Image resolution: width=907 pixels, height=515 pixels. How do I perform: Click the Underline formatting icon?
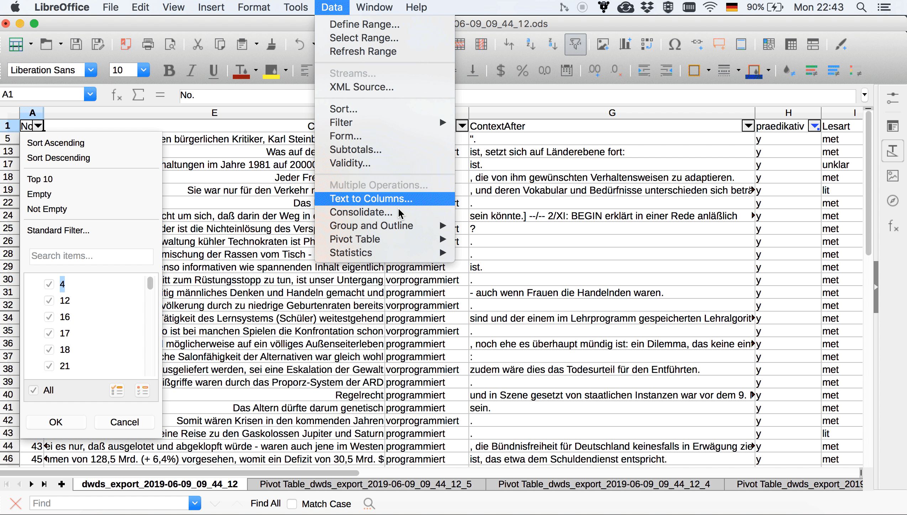[x=213, y=70]
